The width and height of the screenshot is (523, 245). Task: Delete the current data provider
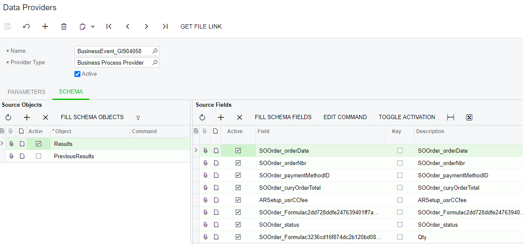[64, 26]
